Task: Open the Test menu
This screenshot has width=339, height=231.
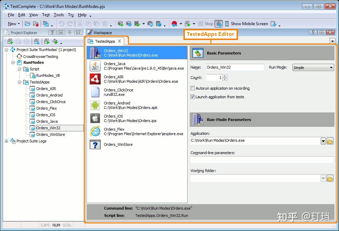Action: (x=46, y=15)
